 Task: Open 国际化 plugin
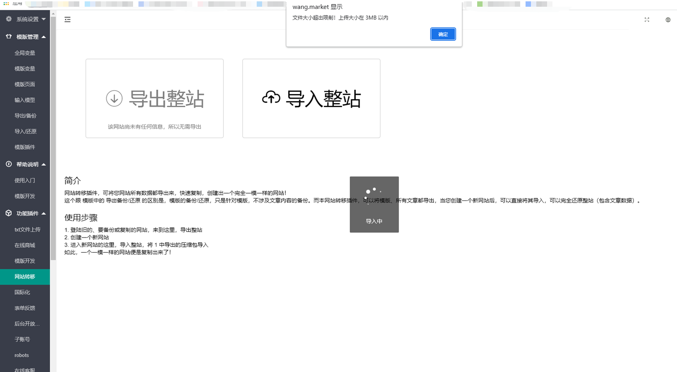coord(22,292)
